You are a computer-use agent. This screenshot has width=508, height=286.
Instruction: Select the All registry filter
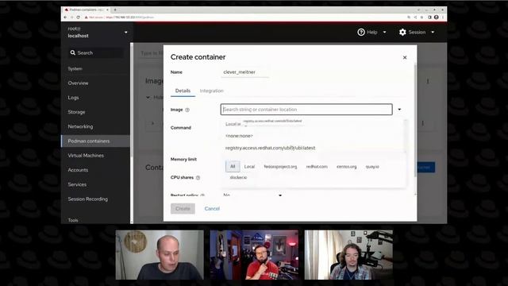pos(233,166)
